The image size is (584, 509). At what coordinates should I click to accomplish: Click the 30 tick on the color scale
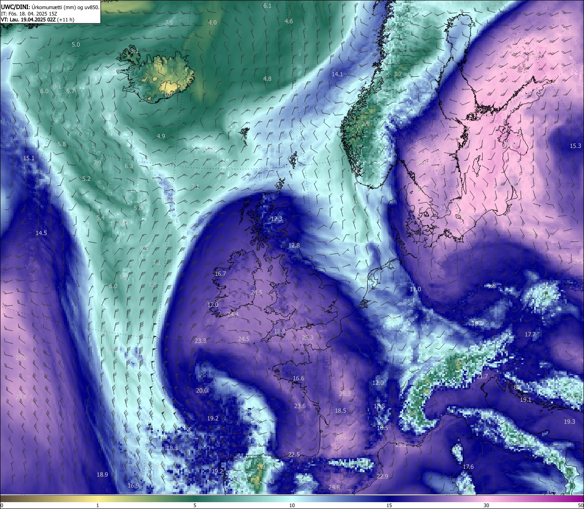486,505
